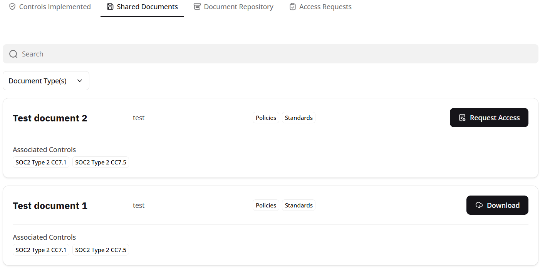
Task: Open the Document Repository tab
Action: click(238, 7)
